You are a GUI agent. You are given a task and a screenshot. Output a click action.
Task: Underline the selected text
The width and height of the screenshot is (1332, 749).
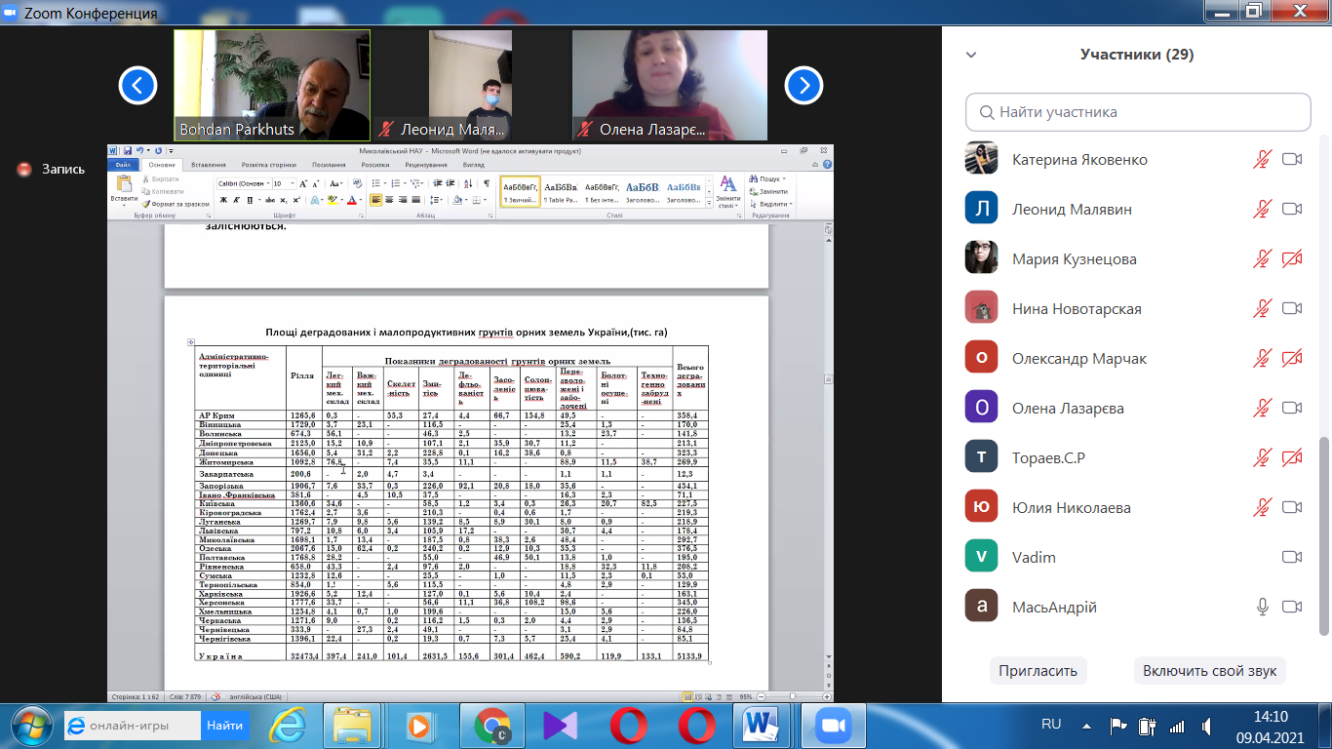(x=250, y=200)
